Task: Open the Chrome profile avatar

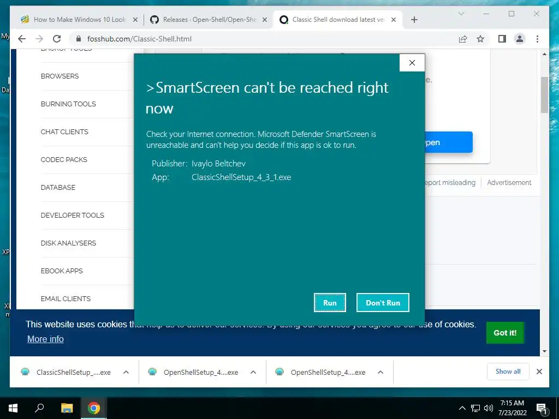Action: pos(520,39)
